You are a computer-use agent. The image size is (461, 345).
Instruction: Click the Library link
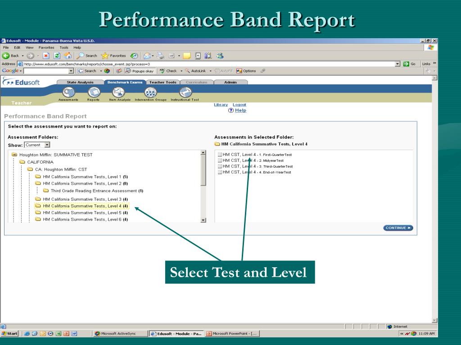point(221,105)
